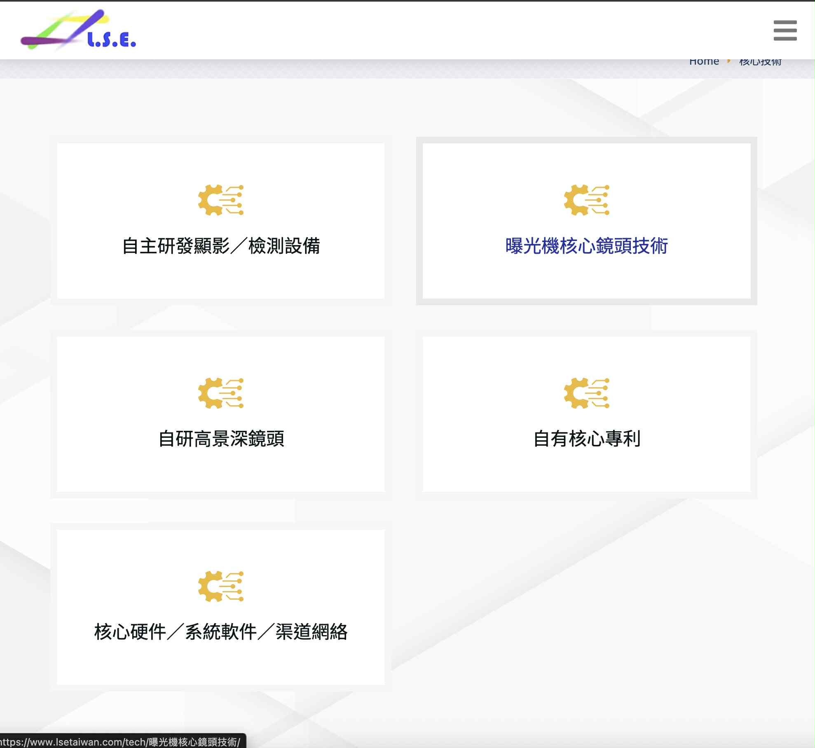Click the gear icon above 自研高景深鏡頭
The height and width of the screenshot is (748, 815).
pos(220,393)
